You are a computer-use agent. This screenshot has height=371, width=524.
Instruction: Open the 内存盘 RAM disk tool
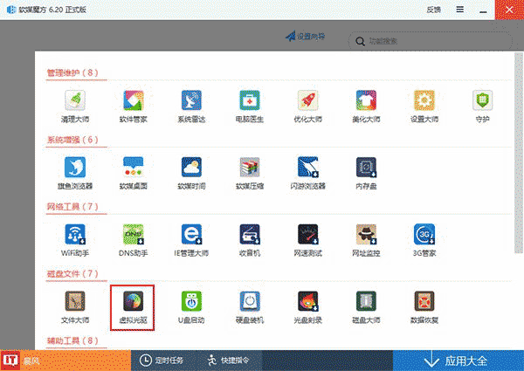click(x=366, y=173)
